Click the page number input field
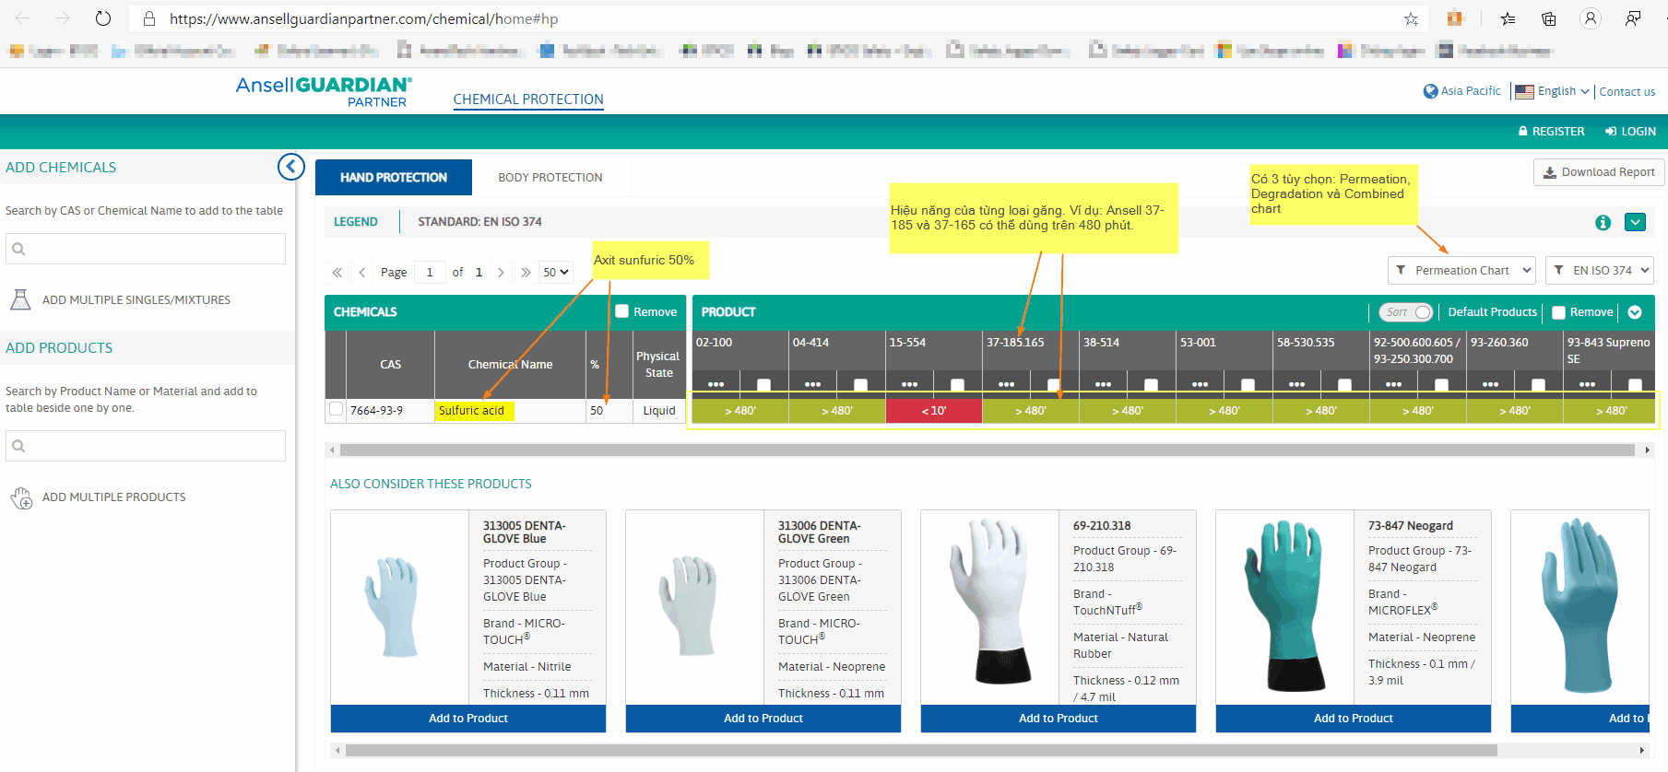The height and width of the screenshot is (772, 1668). point(430,272)
